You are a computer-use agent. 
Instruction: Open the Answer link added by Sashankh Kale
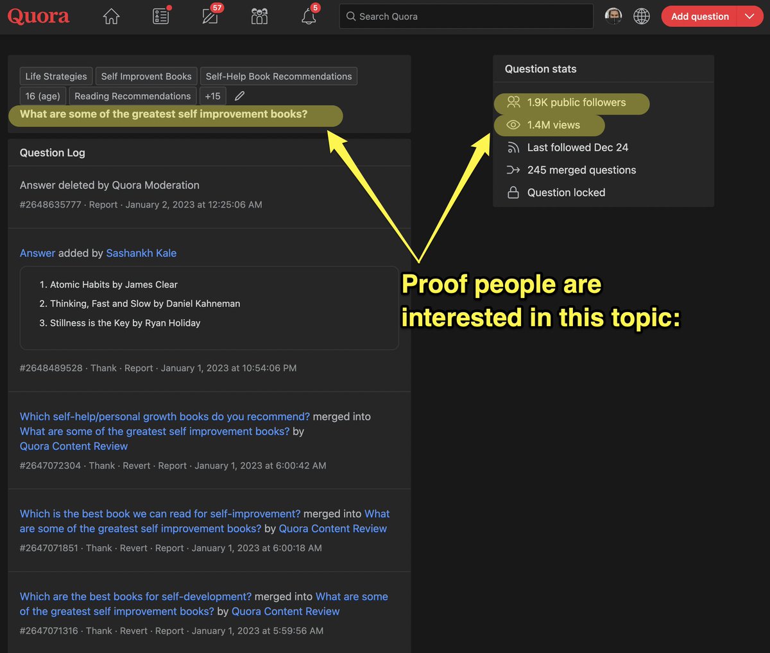pos(37,253)
